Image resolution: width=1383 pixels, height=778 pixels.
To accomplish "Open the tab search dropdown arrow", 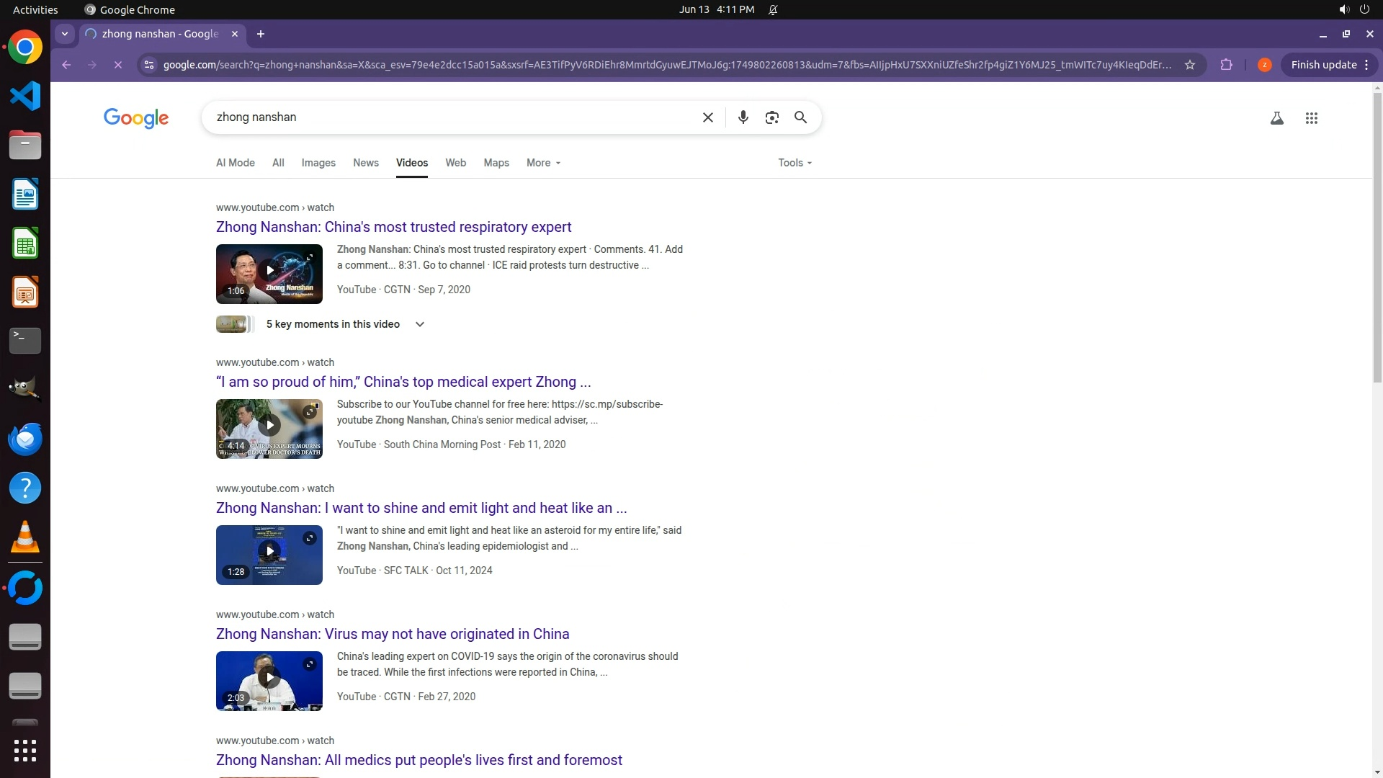I will [x=65, y=34].
